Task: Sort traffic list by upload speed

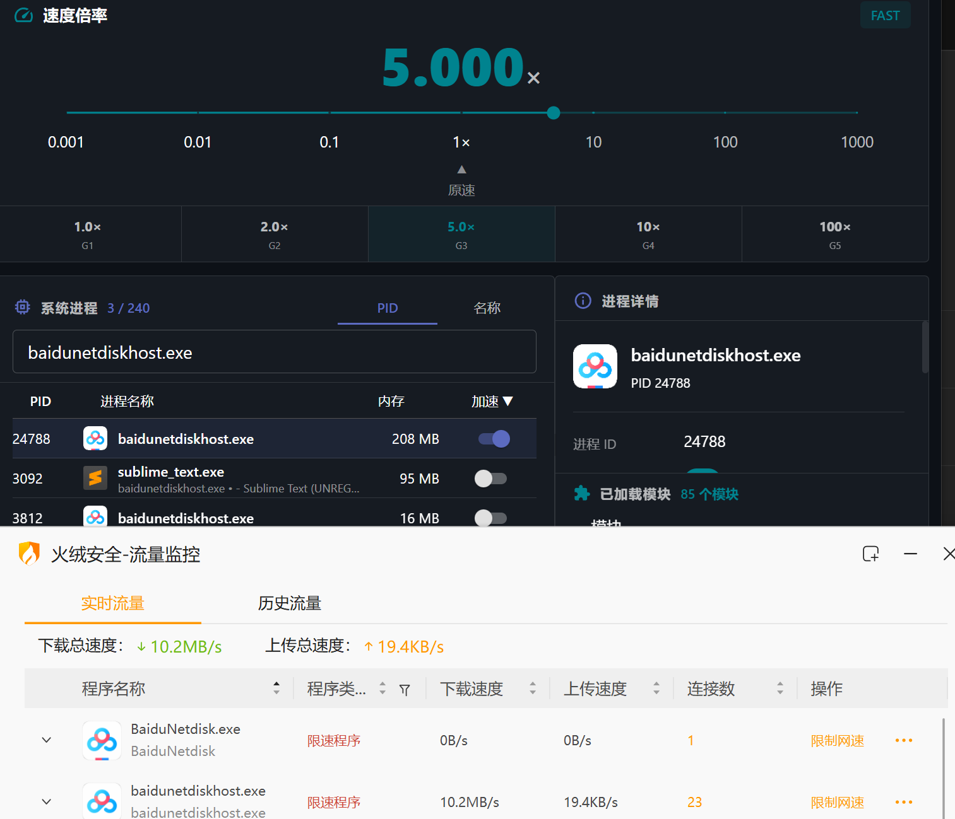Action: click(656, 688)
